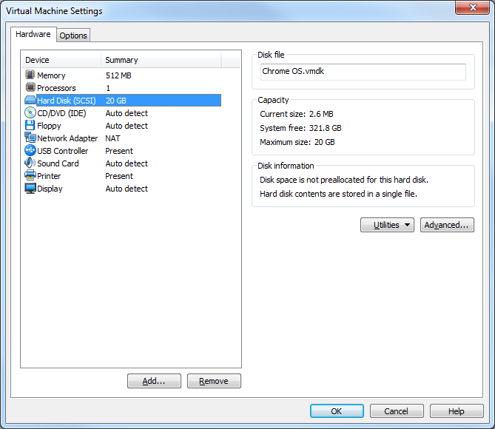The width and height of the screenshot is (495, 429).
Task: Click the CD/DVD (IDE) disc icon
Action: (30, 113)
